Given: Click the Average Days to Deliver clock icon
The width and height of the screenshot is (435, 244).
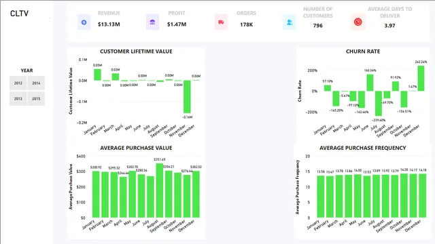Looking at the screenshot, I should (358, 22).
